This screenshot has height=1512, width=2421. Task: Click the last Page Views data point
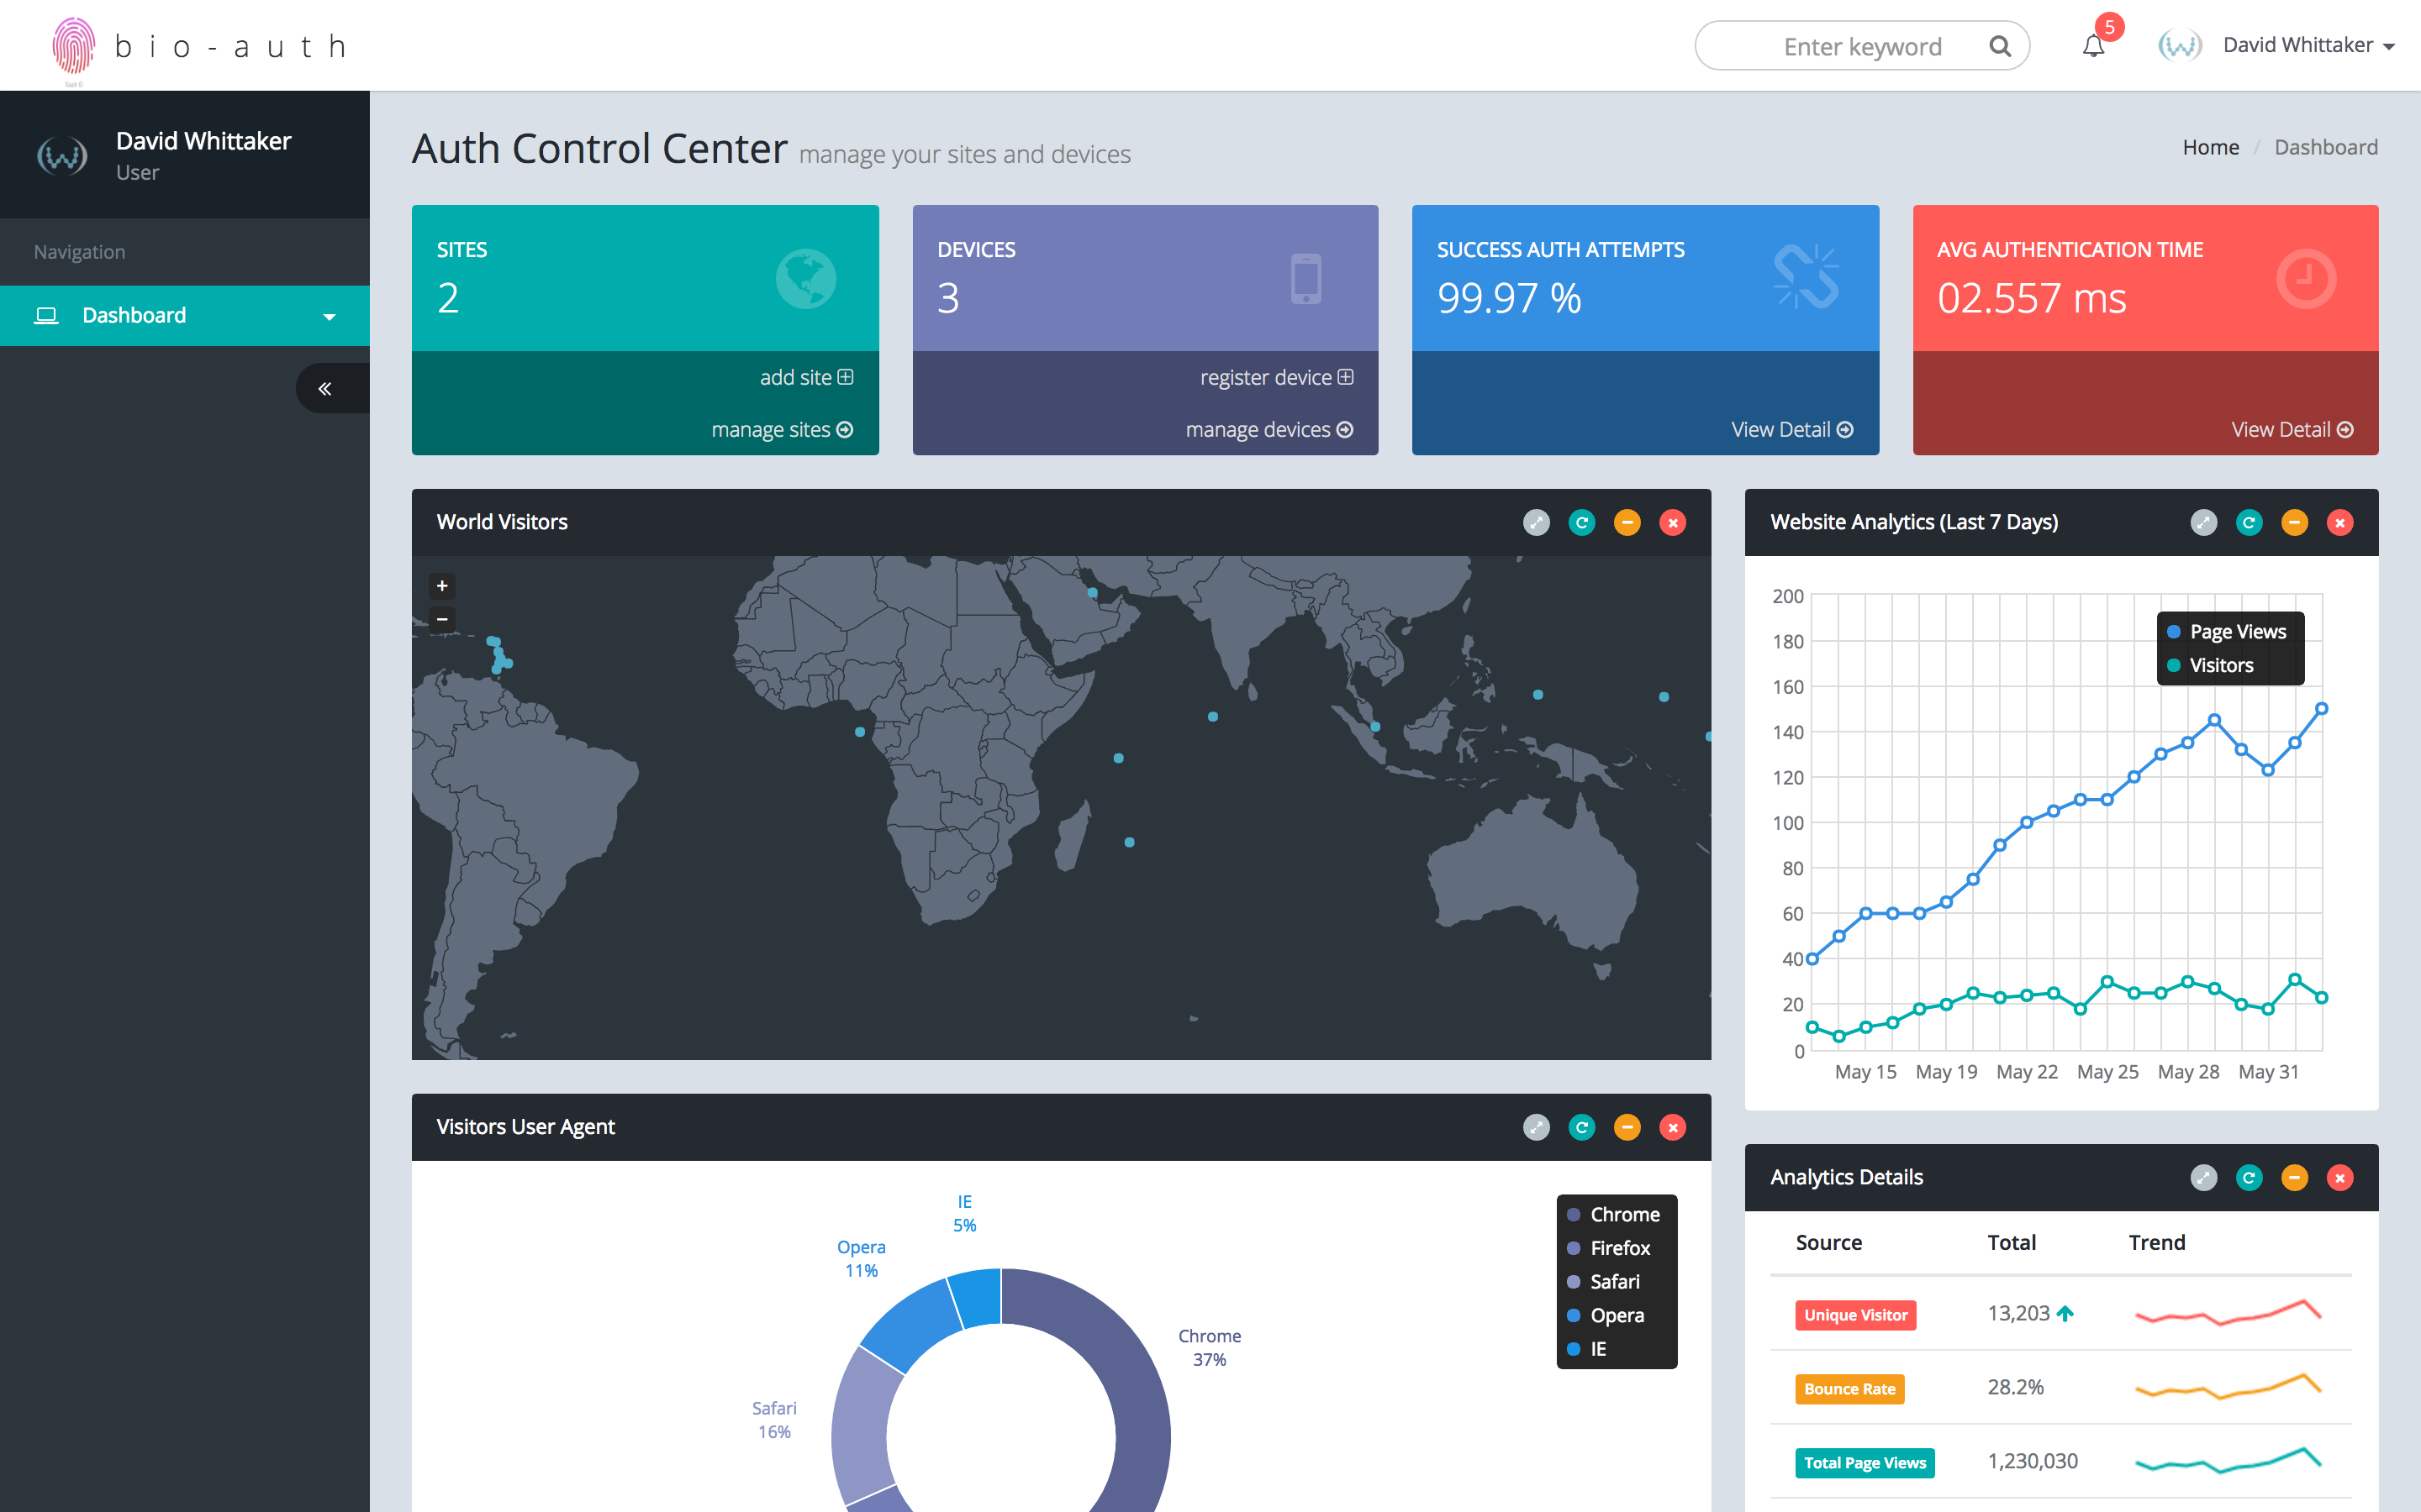[2322, 709]
